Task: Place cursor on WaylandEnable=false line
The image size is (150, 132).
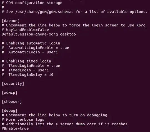Action: pos(25,30)
